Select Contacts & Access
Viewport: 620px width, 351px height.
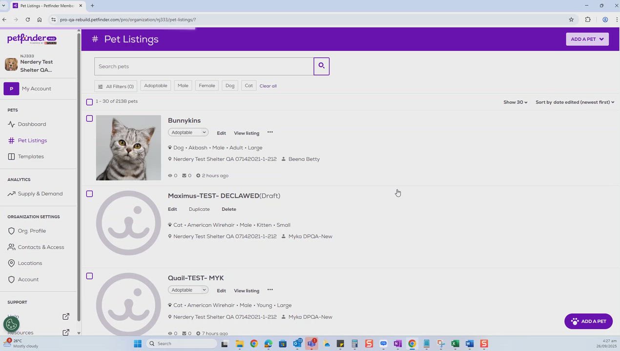[x=41, y=247]
